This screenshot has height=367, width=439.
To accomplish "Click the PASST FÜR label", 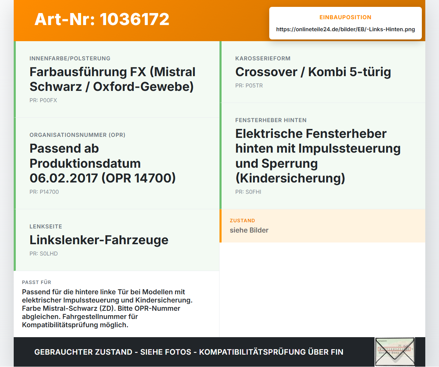I will [x=37, y=282].
